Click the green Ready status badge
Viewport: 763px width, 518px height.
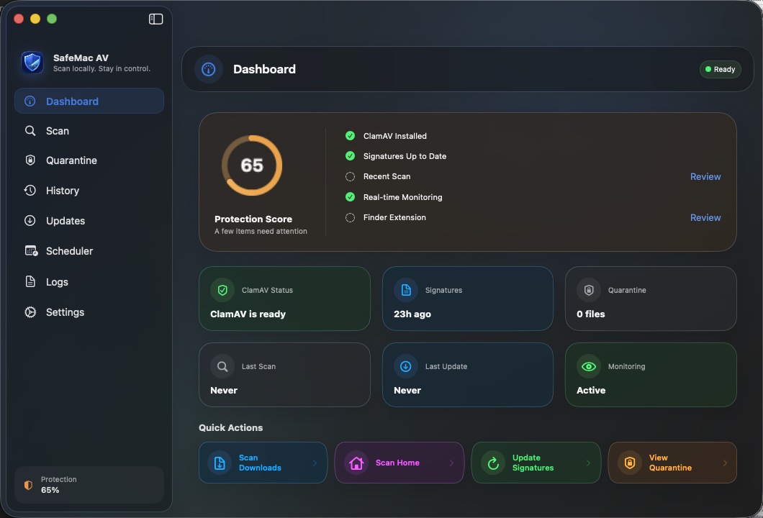(x=721, y=69)
